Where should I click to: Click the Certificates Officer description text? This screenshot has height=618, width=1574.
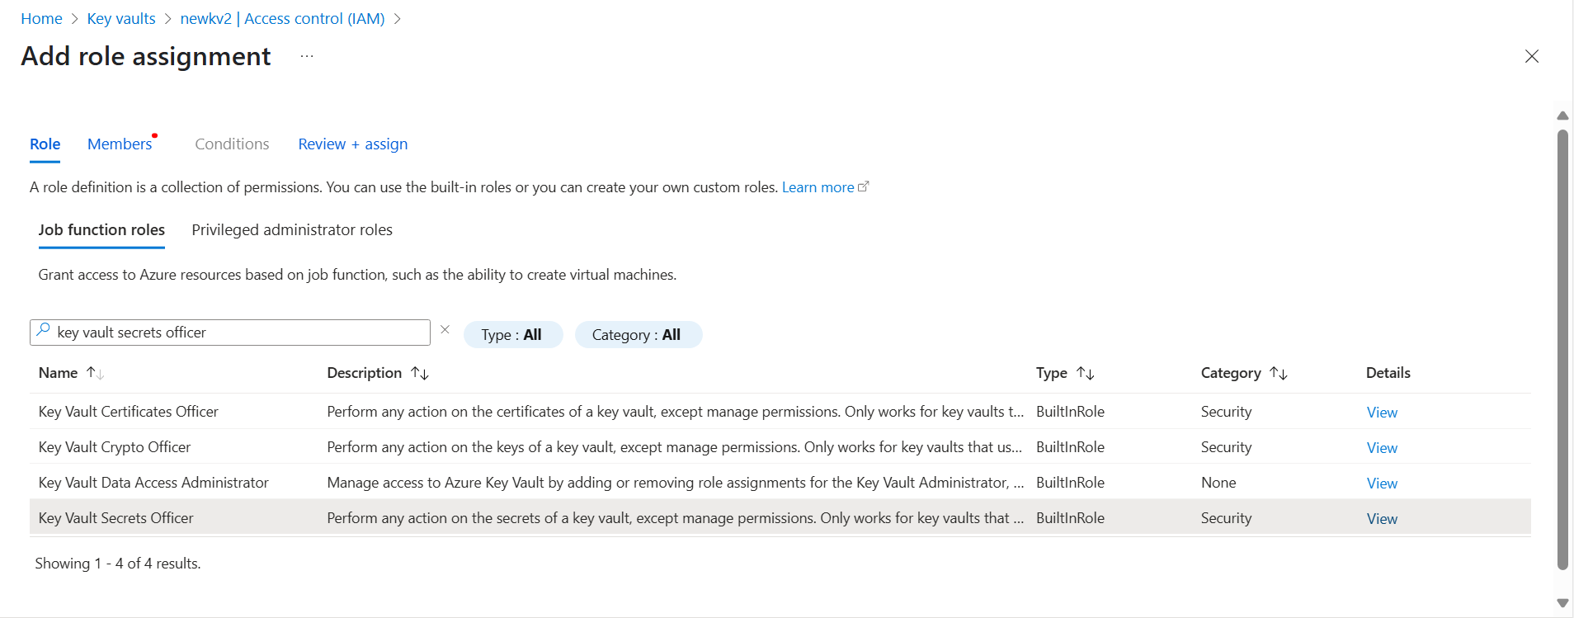(675, 411)
